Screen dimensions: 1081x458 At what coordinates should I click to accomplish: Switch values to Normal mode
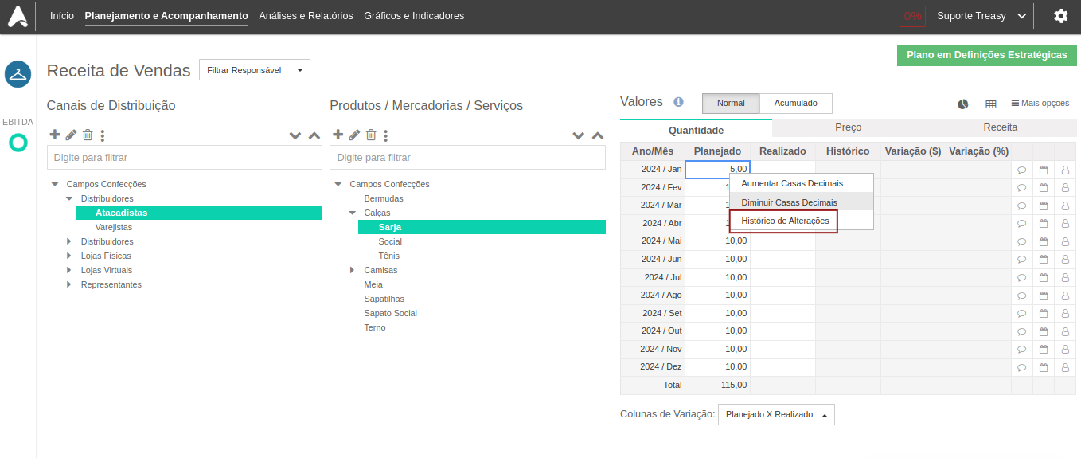pos(731,104)
